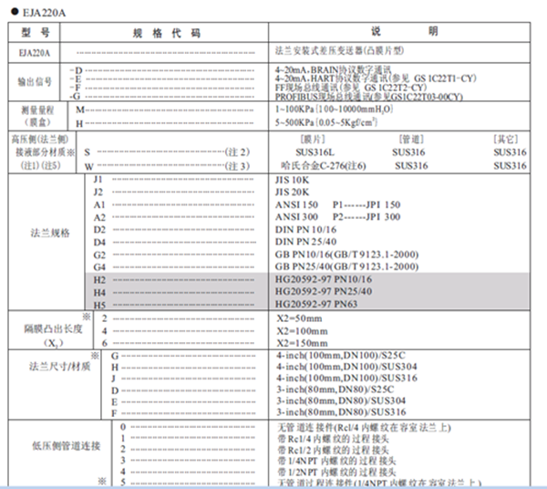The height and width of the screenshot is (489, 547).
Task: Click the EJA220A title heading
Action: 44,13
